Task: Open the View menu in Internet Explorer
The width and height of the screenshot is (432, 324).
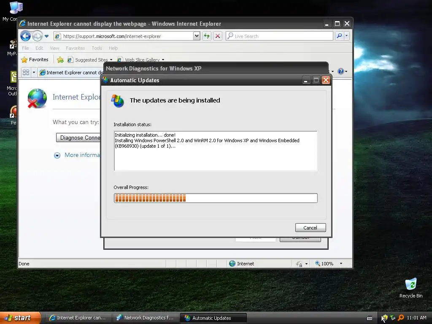Action: 54,48
